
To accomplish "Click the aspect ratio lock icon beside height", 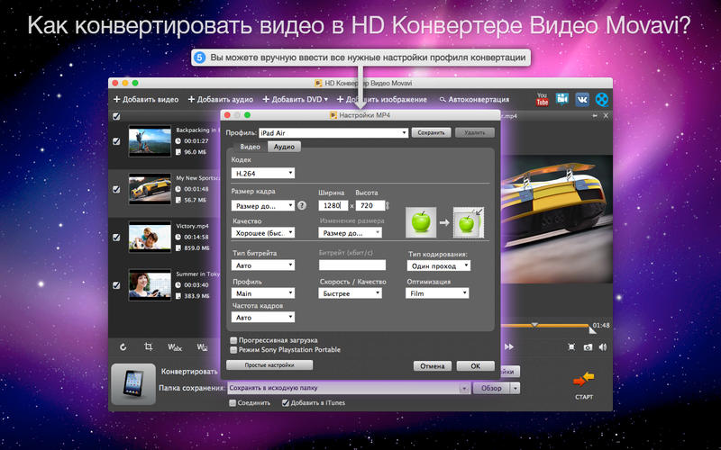I will (x=388, y=206).
